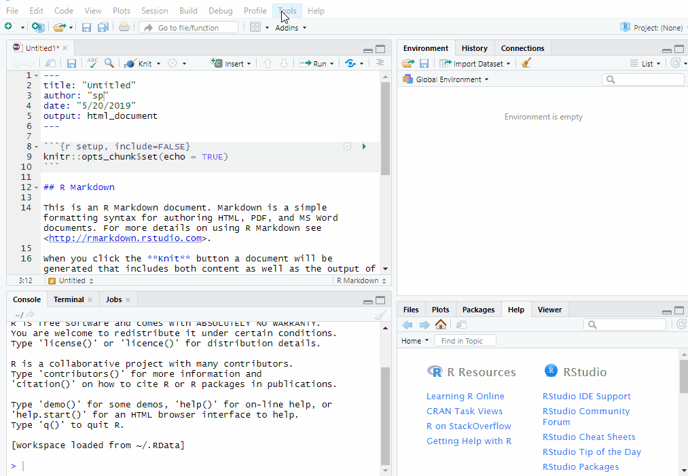Image resolution: width=688 pixels, height=476 pixels.
Task: Open the RStudio IDE Support link
Action: pyautogui.click(x=587, y=396)
